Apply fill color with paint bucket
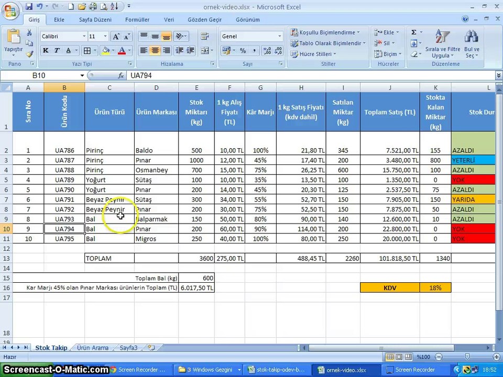Image resolution: width=503 pixels, height=377 pixels. 105,50
